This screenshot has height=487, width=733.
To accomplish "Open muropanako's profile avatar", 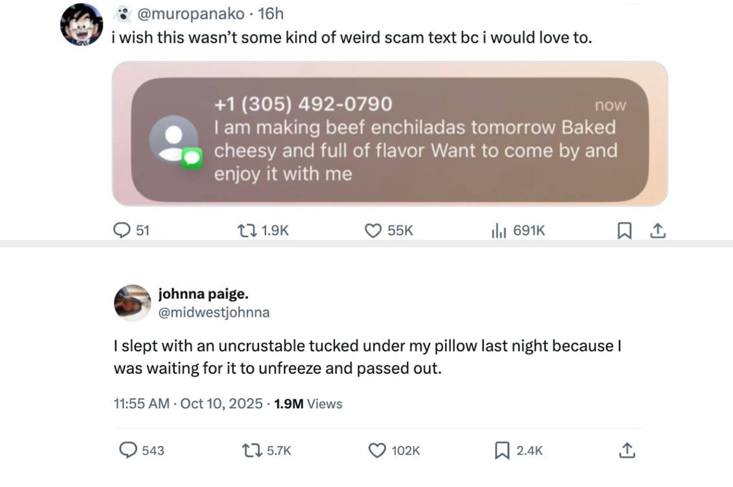I will click(x=82, y=25).
